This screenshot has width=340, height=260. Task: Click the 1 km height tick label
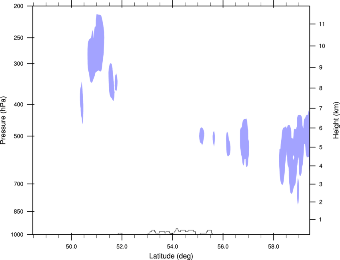click(320, 220)
